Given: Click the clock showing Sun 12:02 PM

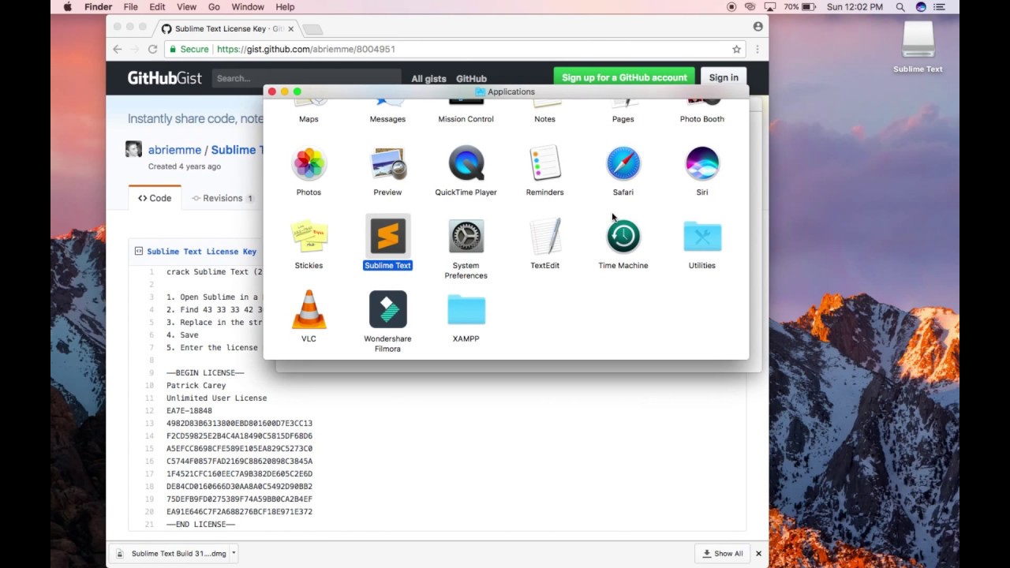Looking at the screenshot, I should pos(855,7).
